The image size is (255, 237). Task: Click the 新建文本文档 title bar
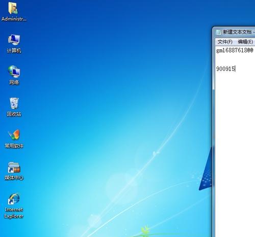pos(237,32)
